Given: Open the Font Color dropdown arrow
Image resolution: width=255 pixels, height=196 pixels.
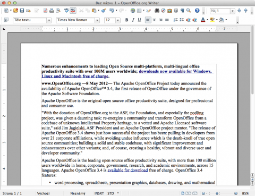Looking at the screenshot, I should pyautogui.click(x=207, y=20).
